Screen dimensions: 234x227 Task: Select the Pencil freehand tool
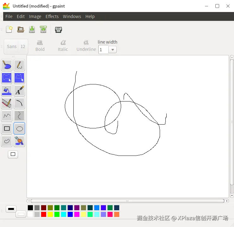pyautogui.click(x=19, y=65)
